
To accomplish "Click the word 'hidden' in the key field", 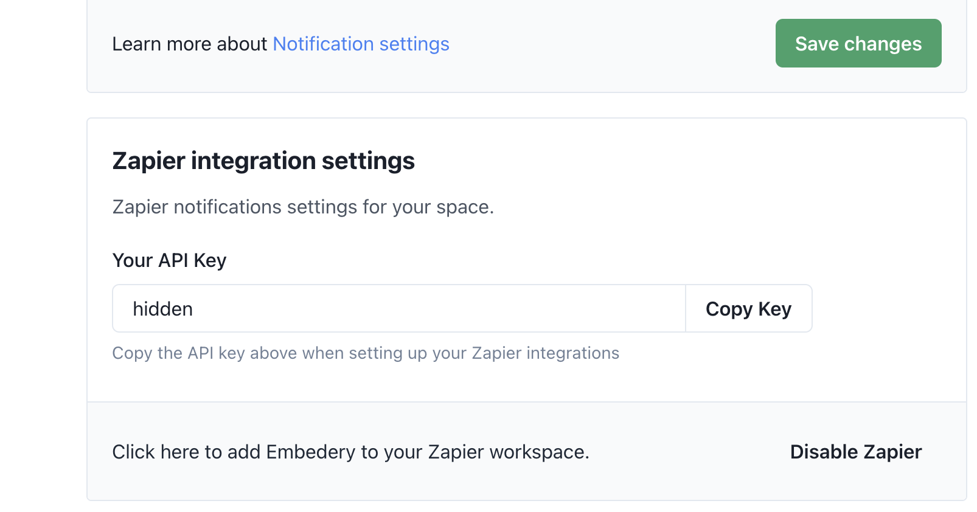I will click(x=162, y=309).
